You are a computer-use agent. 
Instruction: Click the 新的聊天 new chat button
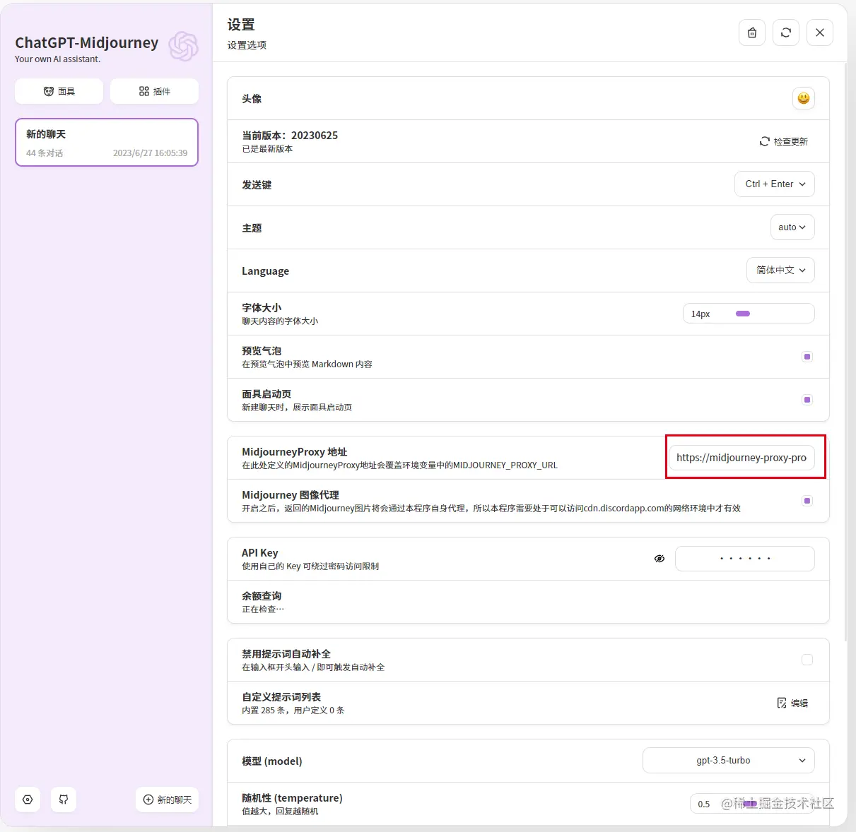(x=168, y=800)
